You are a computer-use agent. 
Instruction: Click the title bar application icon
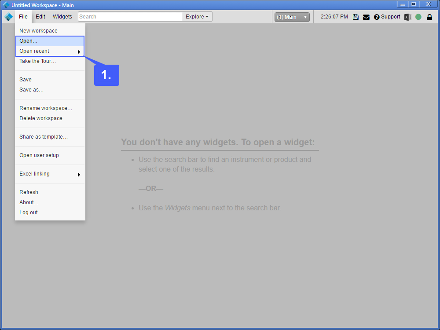pyautogui.click(x=6, y=5)
